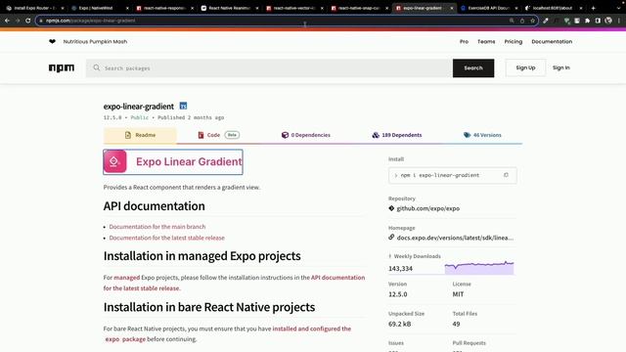Click the 'Public' label under package name
This screenshot has height=352, width=626.
coord(139,117)
